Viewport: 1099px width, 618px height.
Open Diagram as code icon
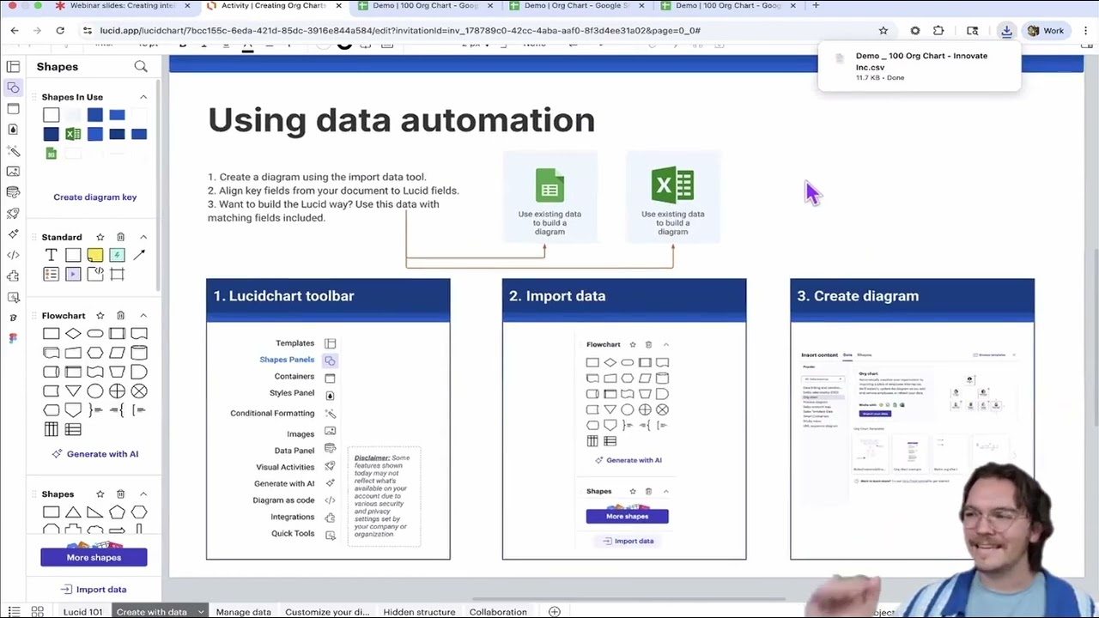coord(13,255)
